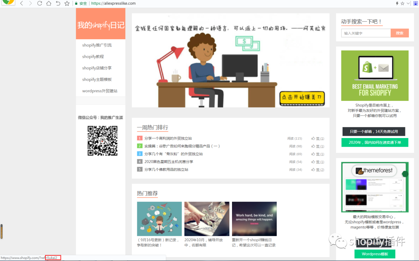Screen dimensions: 419x261
Task: Open the browser home page icon
Action: click(49, 3)
